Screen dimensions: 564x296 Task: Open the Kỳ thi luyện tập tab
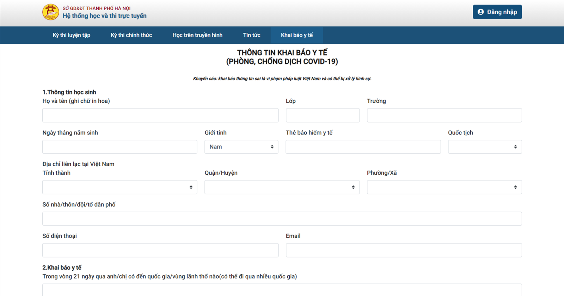[x=72, y=35]
